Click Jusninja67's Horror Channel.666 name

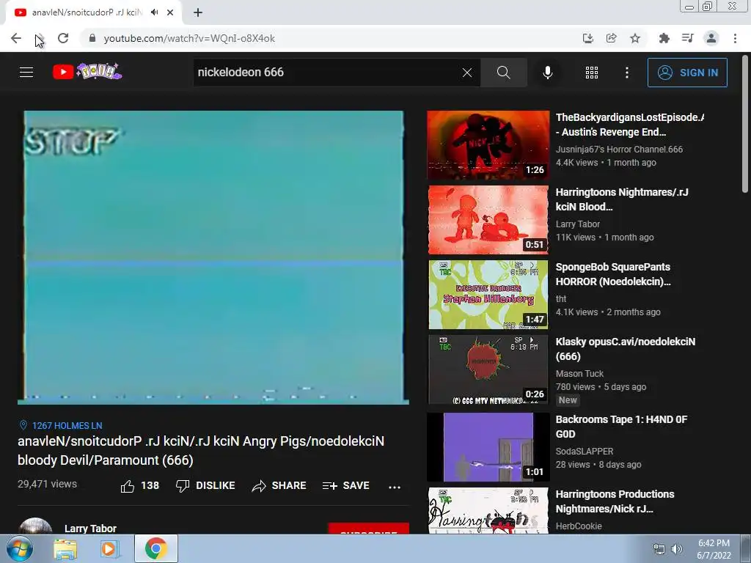(x=619, y=150)
